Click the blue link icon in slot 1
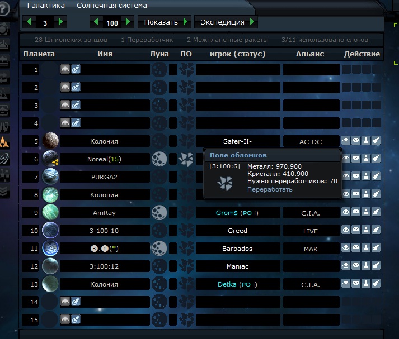The height and width of the screenshot is (339, 399). [76, 69]
